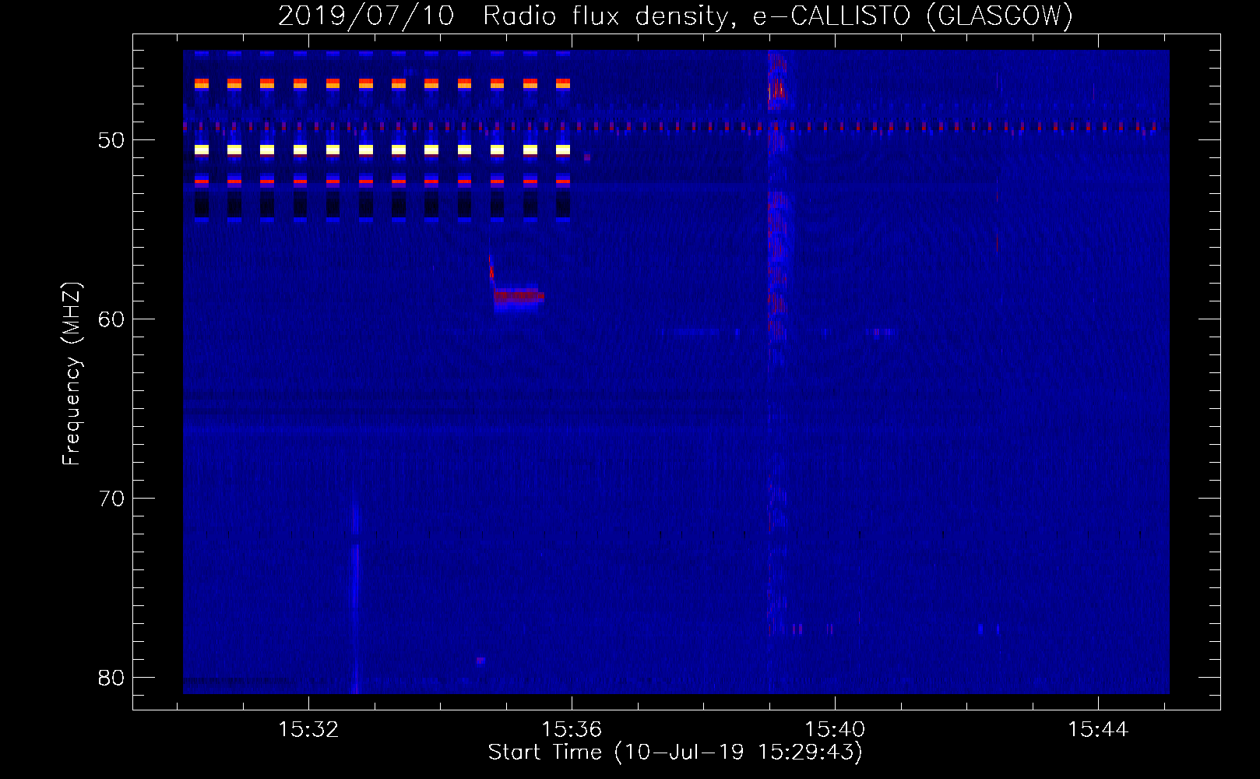
Task: Select the '60' frequency axis label
Action: tap(111, 319)
